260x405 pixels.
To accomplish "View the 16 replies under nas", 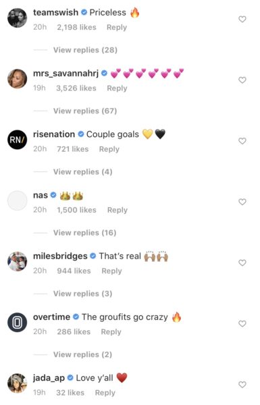I will click(x=85, y=233).
